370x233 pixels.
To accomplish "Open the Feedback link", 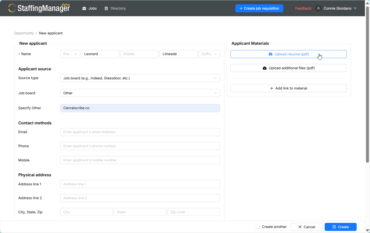I will tap(303, 8).
